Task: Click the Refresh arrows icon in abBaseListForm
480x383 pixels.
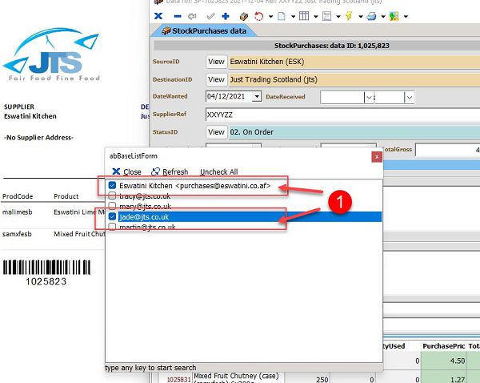Action: tap(155, 171)
